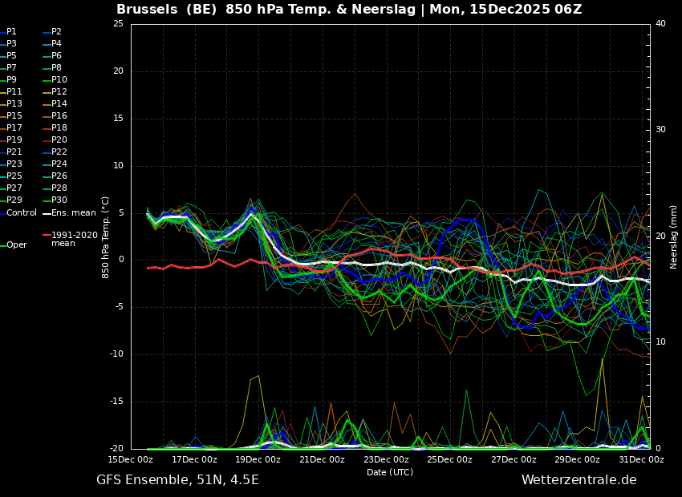
Task: Click the Brussels 850 hPa chart title
Action: click(349, 9)
